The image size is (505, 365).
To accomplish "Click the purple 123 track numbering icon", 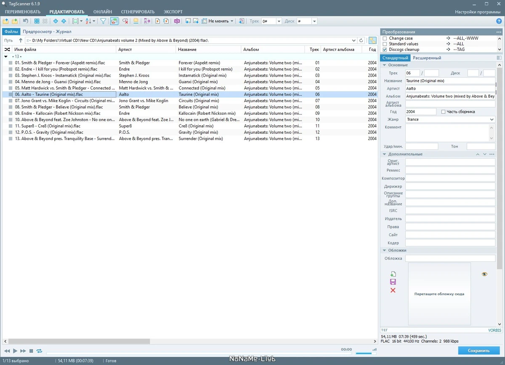I will [177, 21].
